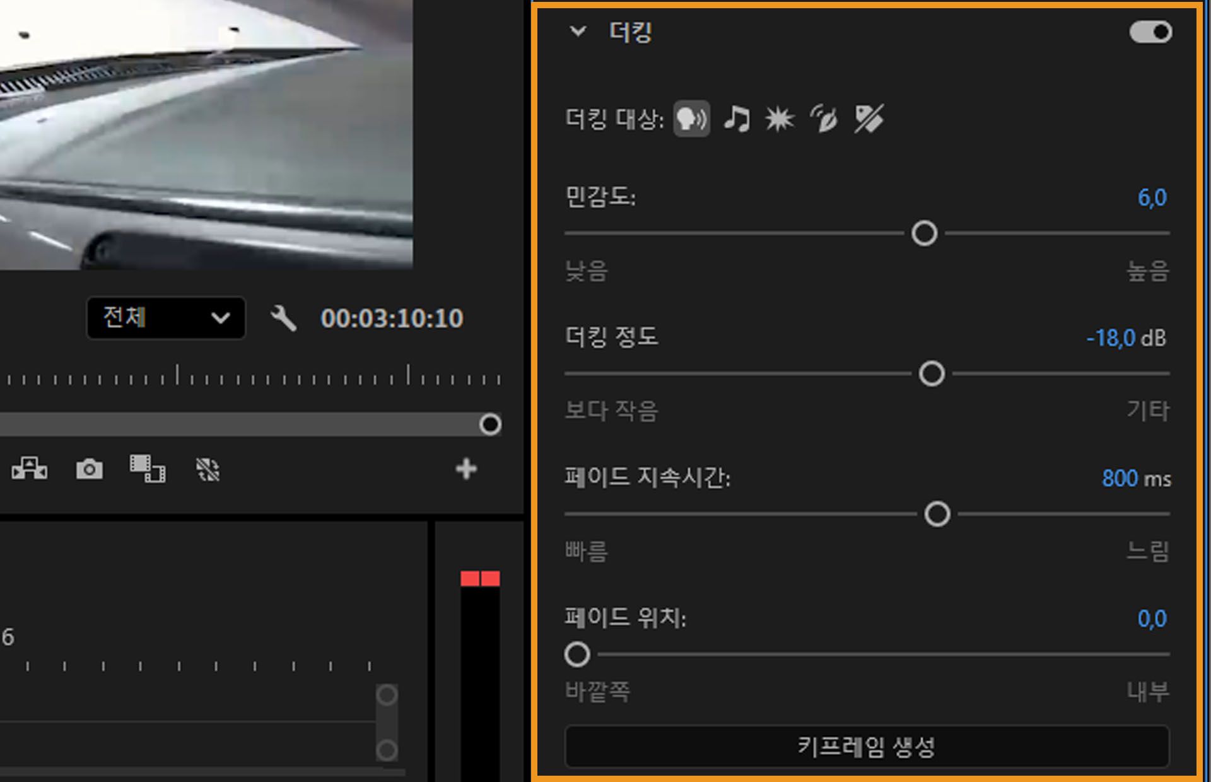
Task: Click the timecode 00:03:10:10 field
Action: point(392,318)
